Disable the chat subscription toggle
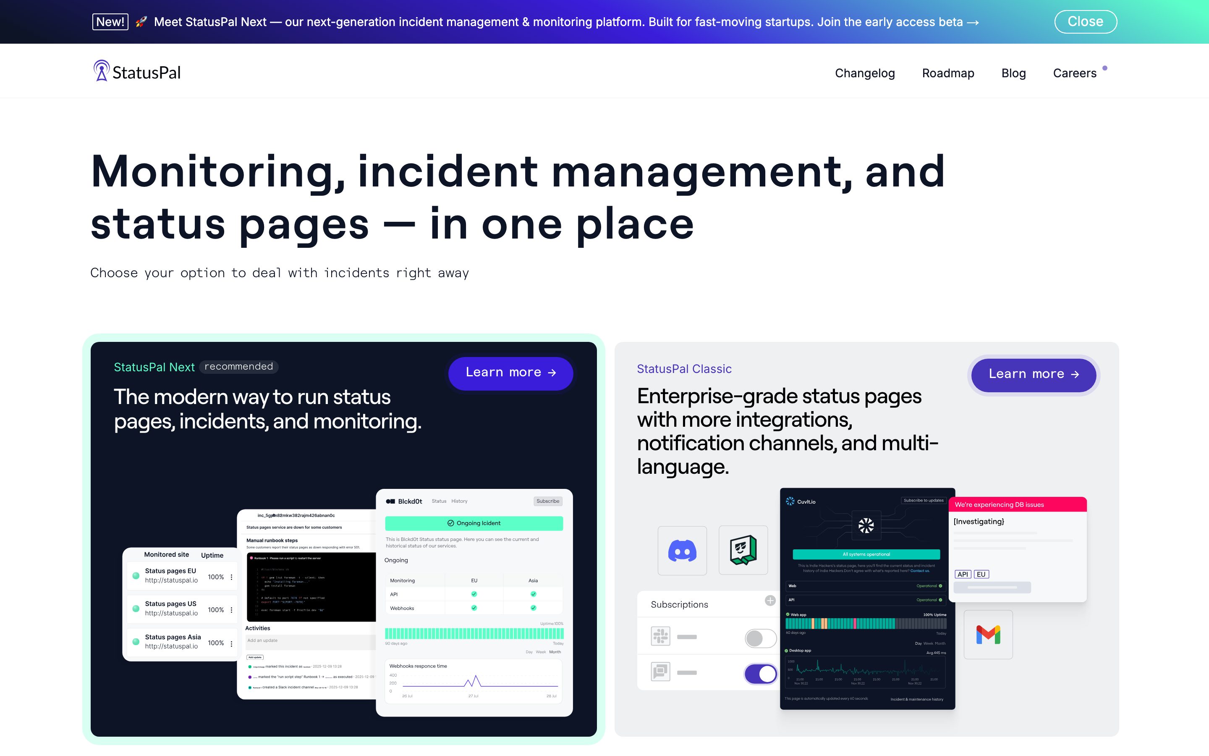 [760, 674]
